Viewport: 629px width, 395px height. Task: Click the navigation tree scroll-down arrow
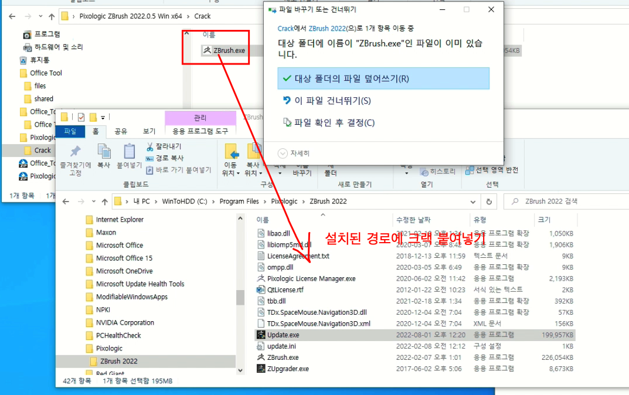click(x=240, y=370)
